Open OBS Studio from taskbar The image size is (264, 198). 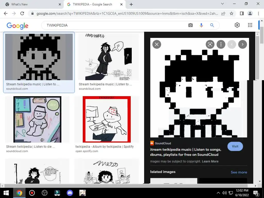(44, 193)
